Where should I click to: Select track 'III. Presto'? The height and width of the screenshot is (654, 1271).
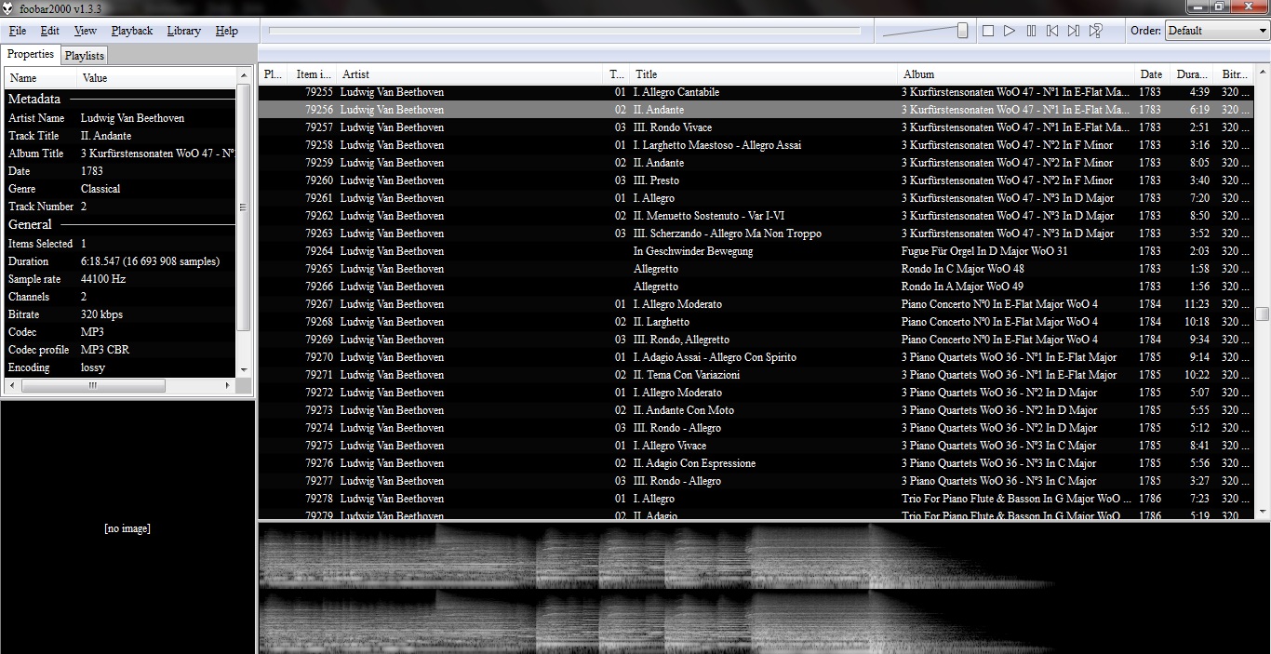coord(756,180)
